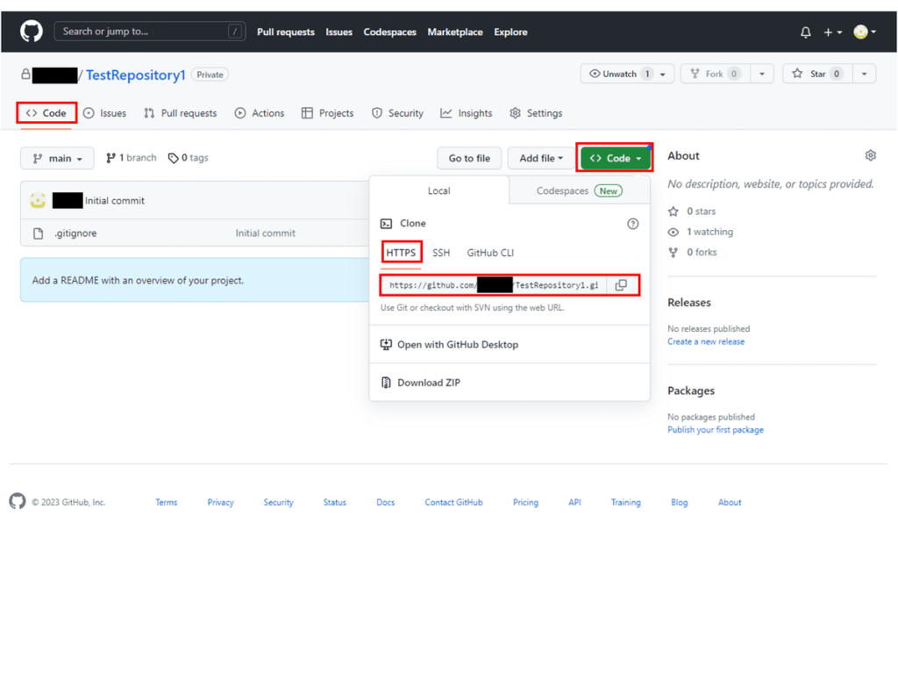Open the Training footer link
The height and width of the screenshot is (674, 898).
pyautogui.click(x=625, y=502)
